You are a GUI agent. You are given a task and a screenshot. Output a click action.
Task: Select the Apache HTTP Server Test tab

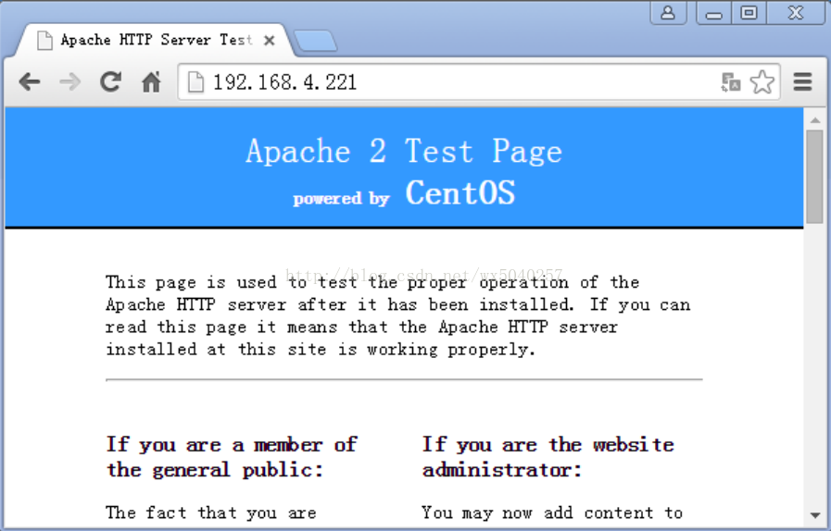tap(155, 41)
